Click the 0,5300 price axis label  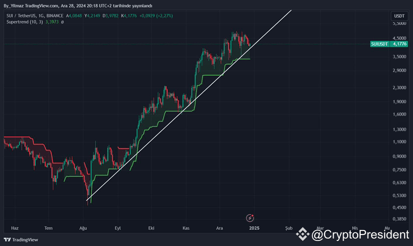400,196
